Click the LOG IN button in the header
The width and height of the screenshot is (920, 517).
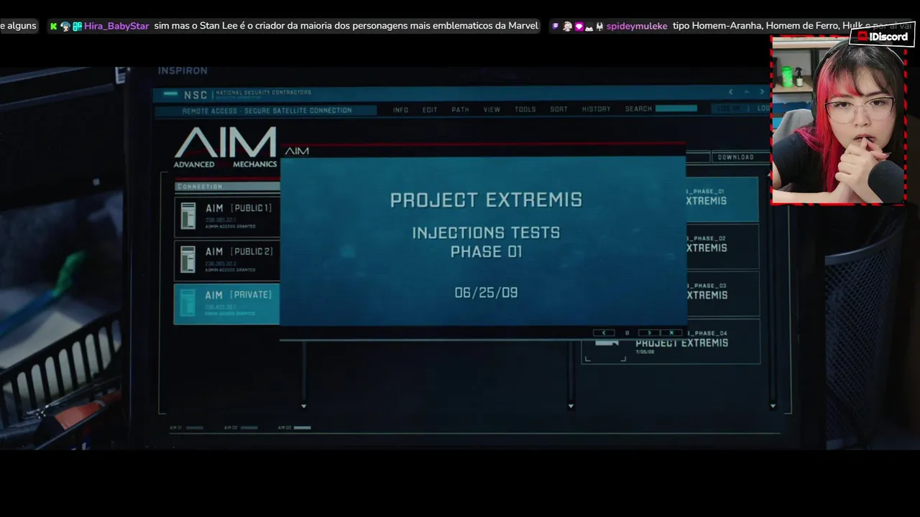pos(729,108)
